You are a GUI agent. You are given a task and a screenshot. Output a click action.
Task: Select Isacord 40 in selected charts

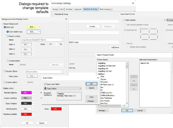145,63
